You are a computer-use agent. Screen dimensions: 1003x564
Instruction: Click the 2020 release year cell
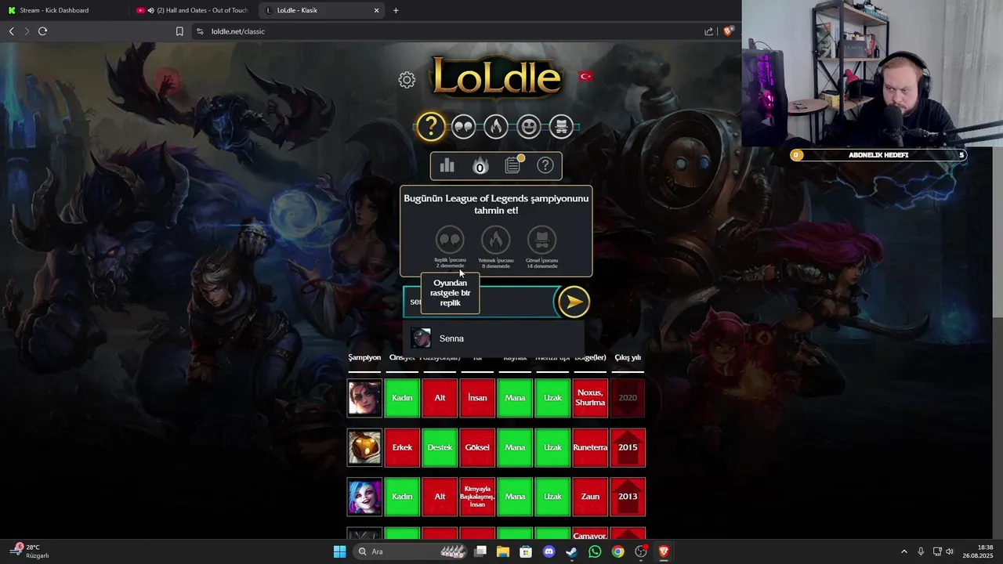(x=628, y=398)
